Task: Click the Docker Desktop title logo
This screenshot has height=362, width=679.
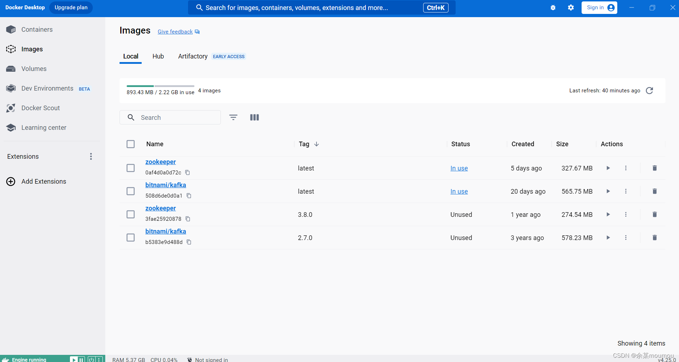Action: 25,7
